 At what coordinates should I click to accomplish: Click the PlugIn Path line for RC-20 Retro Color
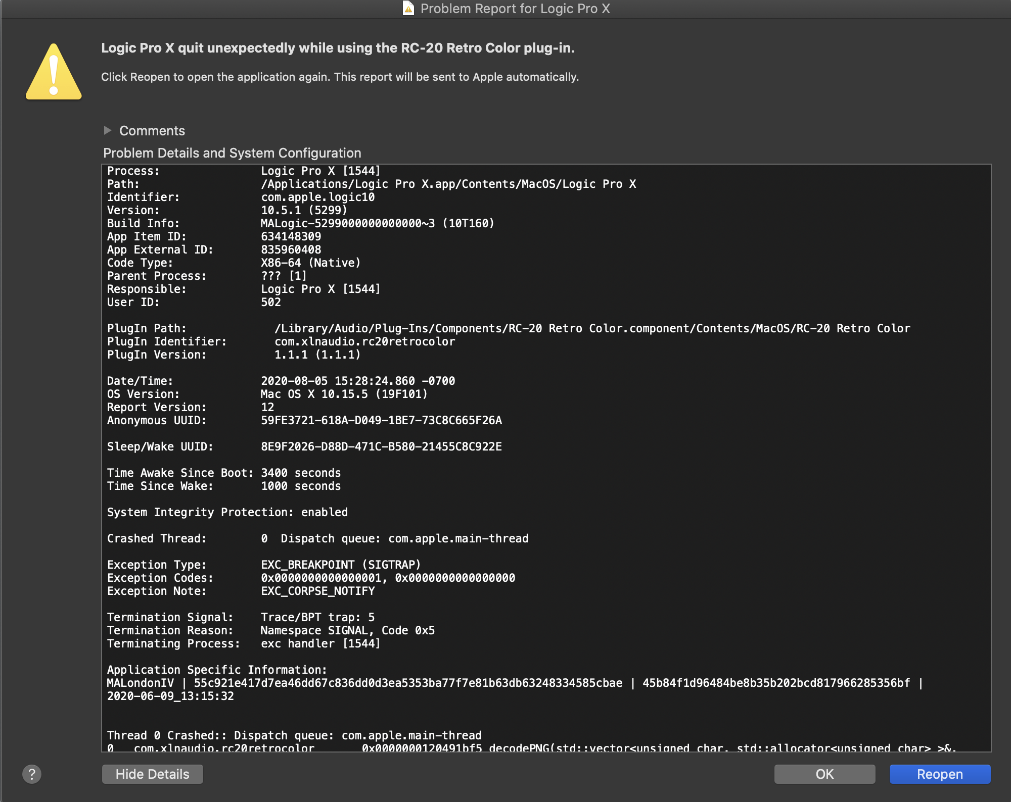pyautogui.click(x=592, y=328)
